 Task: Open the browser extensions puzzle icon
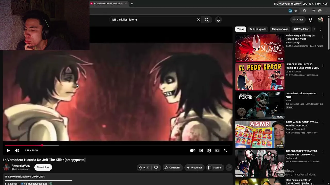pyautogui.click(x=304, y=11)
